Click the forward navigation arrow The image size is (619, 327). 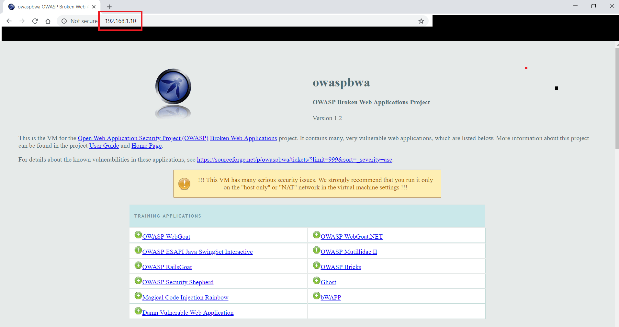tap(22, 21)
